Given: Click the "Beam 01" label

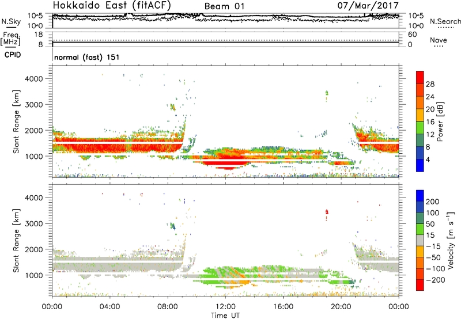Looking at the screenshot, I should point(224,6).
